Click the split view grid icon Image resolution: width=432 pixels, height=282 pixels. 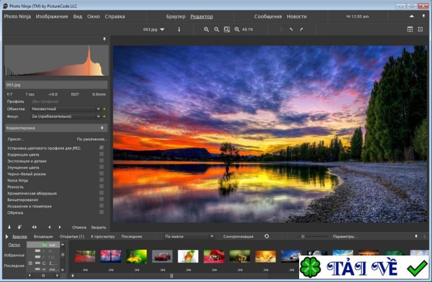tap(410, 29)
